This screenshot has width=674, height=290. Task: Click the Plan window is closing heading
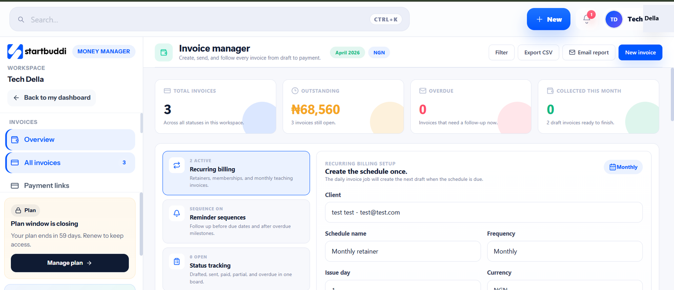(x=45, y=224)
